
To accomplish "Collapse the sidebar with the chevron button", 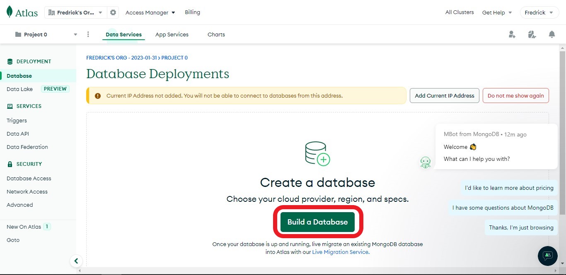I will [76, 261].
